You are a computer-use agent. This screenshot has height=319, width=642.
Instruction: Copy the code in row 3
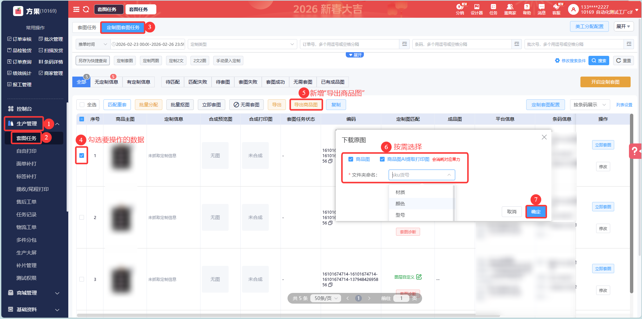tap(330, 285)
